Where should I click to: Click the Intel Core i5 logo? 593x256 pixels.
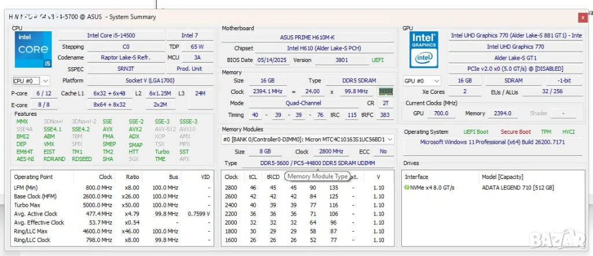[34, 50]
